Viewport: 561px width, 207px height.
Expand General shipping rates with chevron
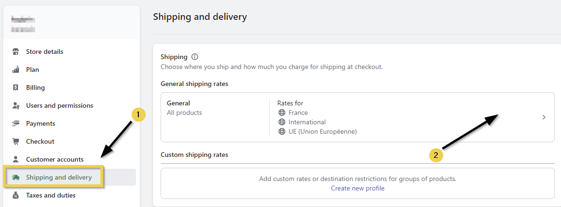pyautogui.click(x=544, y=117)
